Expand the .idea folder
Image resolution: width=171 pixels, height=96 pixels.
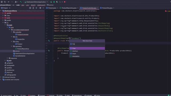[x=3, y=15]
